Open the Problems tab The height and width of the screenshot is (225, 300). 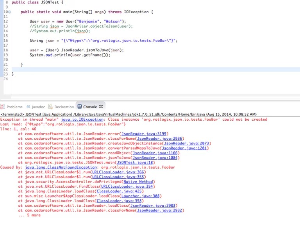pos(14,107)
